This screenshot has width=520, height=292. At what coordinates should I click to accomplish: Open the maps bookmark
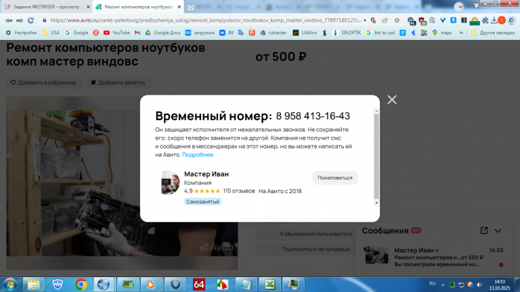[x=442, y=33]
